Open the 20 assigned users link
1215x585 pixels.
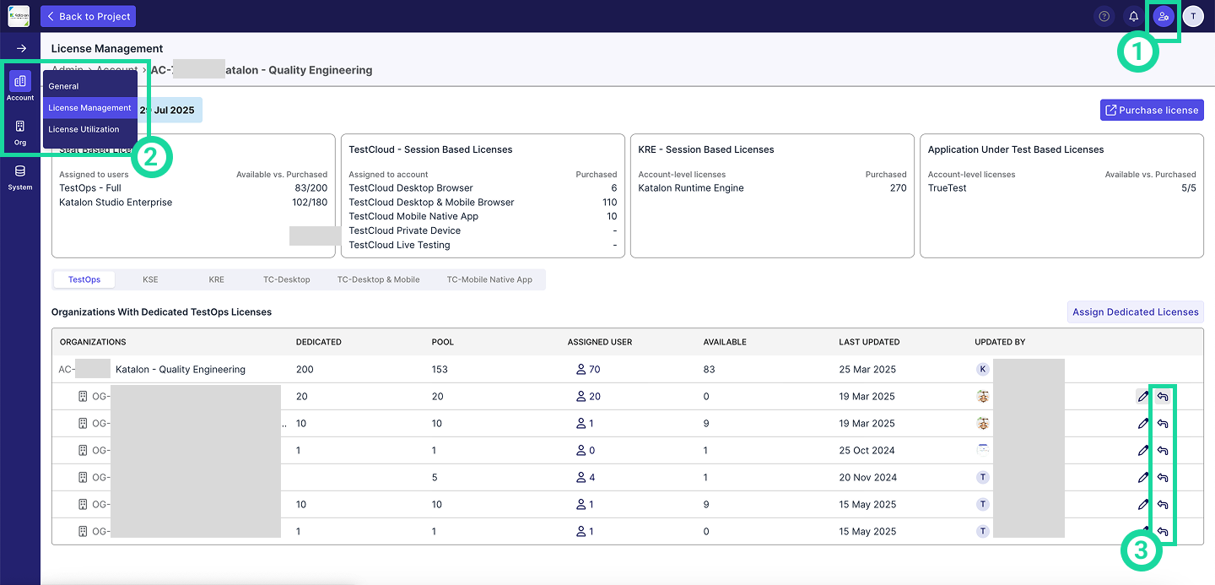coord(587,396)
